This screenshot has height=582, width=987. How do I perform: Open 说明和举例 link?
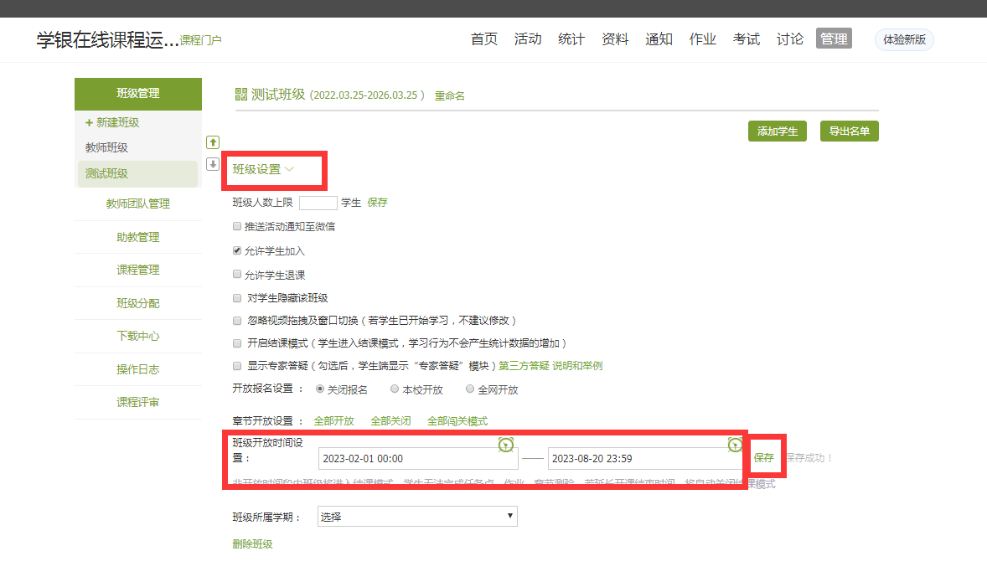click(x=577, y=366)
